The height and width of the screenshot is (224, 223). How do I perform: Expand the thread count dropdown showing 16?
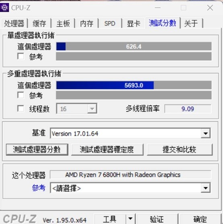point(92,109)
